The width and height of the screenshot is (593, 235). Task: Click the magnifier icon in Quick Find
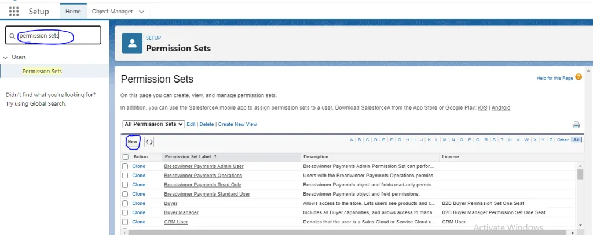[12, 36]
